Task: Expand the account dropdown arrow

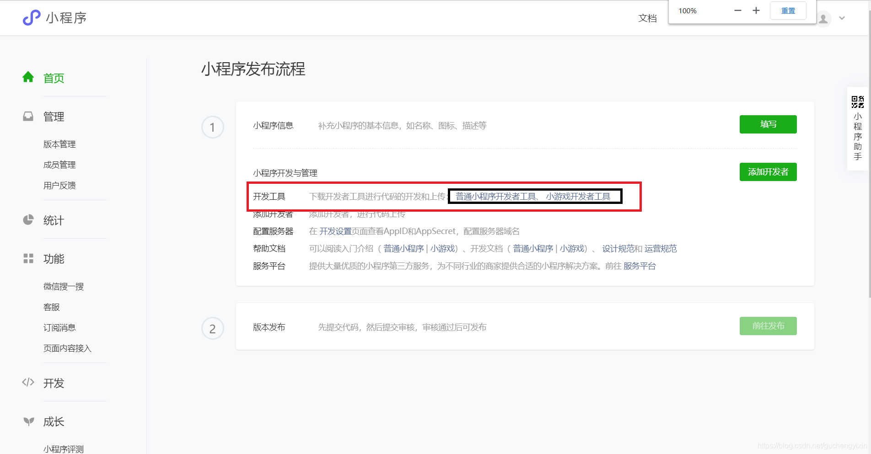Action: point(842,18)
